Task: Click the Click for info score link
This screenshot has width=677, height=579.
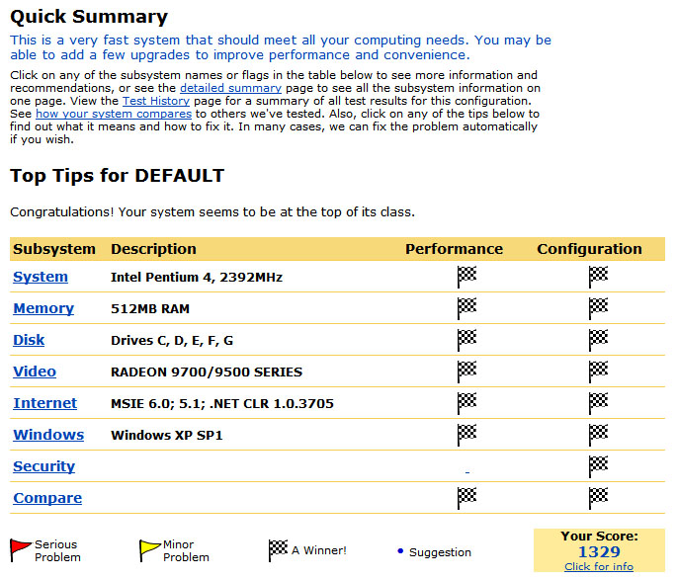Action: (x=599, y=566)
